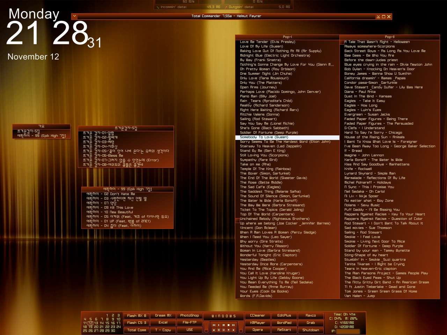This screenshot has height=335, width=447.
Task: Select highlighted Somebody To Love (Queen) entry
Action: [x=287, y=137]
